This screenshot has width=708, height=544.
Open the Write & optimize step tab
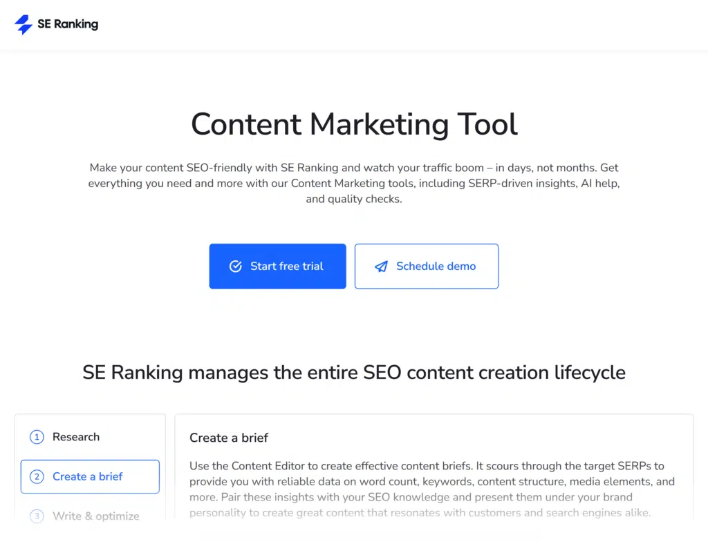(x=95, y=516)
